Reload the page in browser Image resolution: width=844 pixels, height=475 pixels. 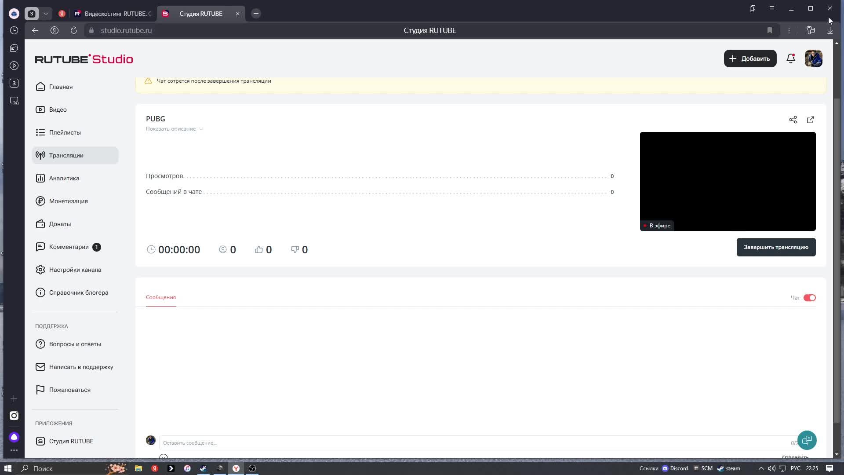click(x=74, y=30)
